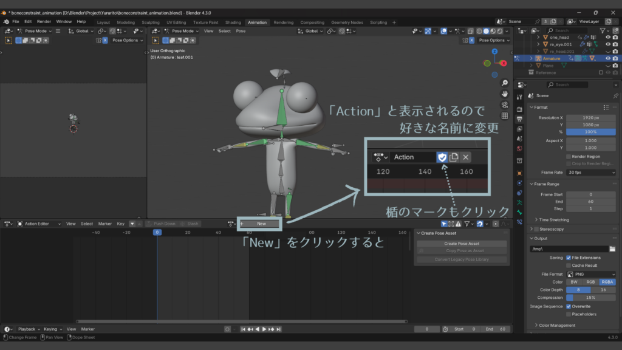Jump to the first frame
The height and width of the screenshot is (350, 622).
tap(243, 329)
